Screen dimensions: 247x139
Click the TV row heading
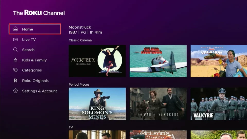pos(71,127)
